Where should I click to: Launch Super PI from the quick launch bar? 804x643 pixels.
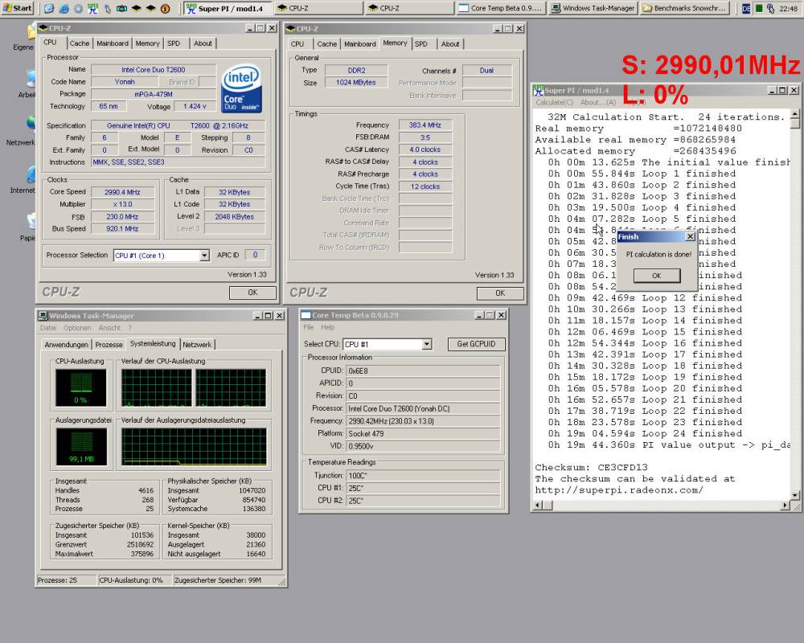(92, 8)
